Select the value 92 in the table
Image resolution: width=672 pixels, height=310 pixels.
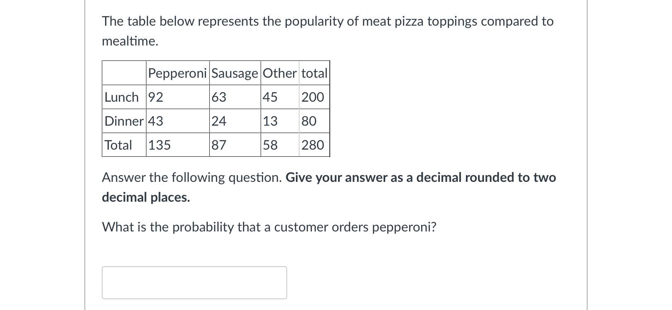point(155,97)
